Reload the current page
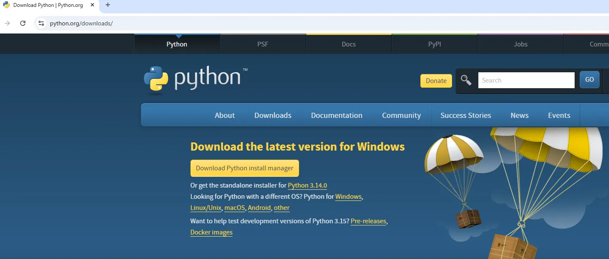 click(x=23, y=23)
